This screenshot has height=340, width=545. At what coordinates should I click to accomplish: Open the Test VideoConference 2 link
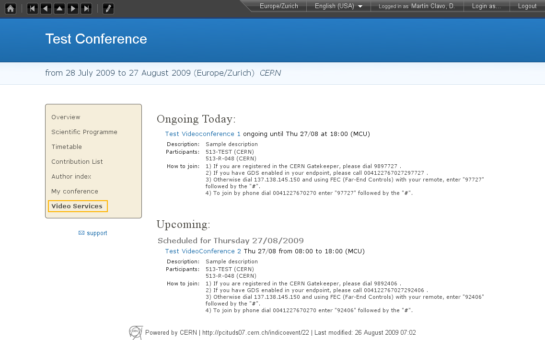pos(203,251)
